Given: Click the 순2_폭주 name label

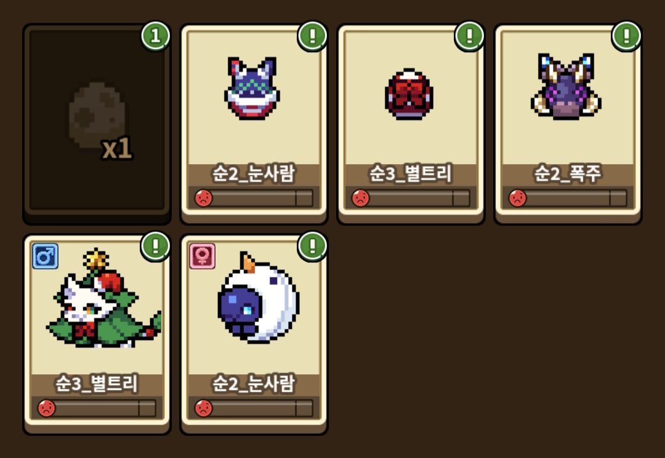Looking at the screenshot, I should 568,173.
